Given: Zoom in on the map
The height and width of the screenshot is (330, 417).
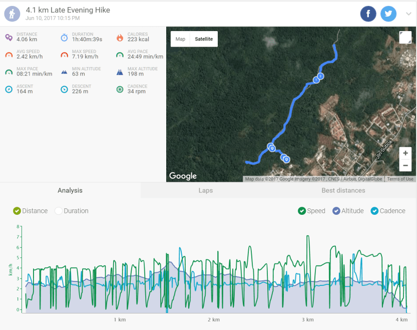Looking at the screenshot, I should coord(405,153).
